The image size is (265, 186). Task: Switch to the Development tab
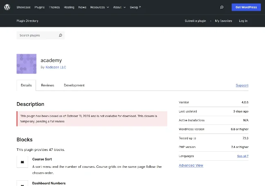74,85
